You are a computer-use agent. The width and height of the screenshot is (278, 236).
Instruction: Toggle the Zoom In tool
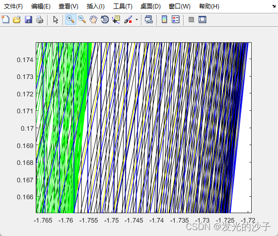click(70, 19)
